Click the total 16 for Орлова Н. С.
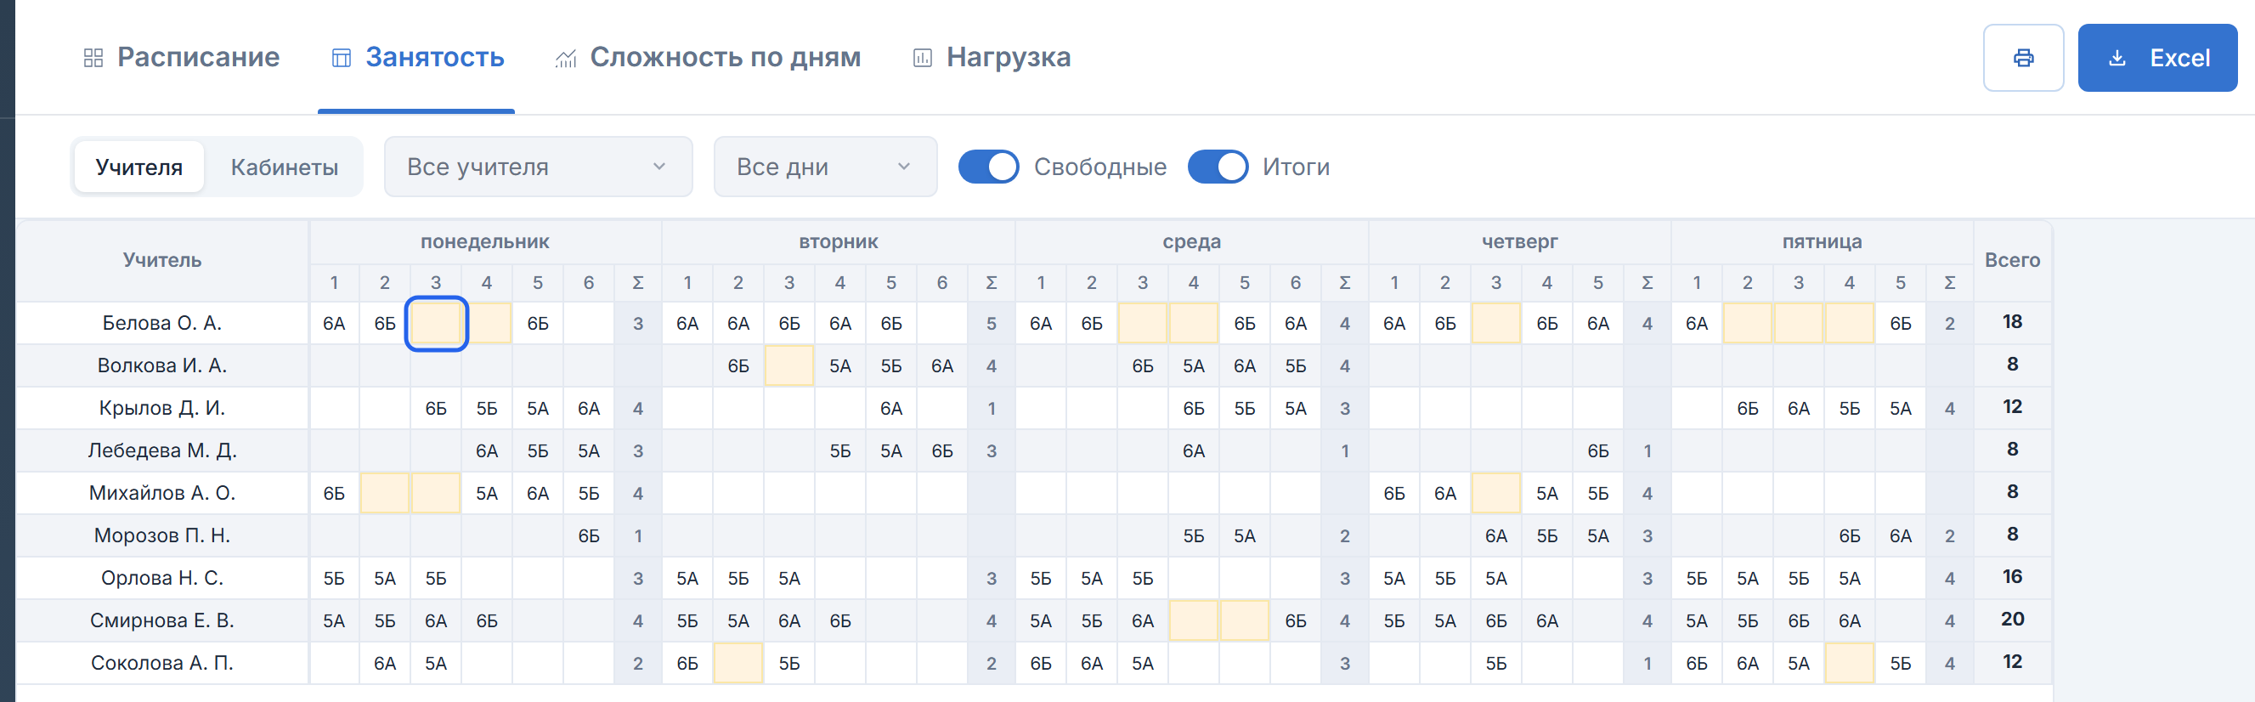 click(2012, 577)
